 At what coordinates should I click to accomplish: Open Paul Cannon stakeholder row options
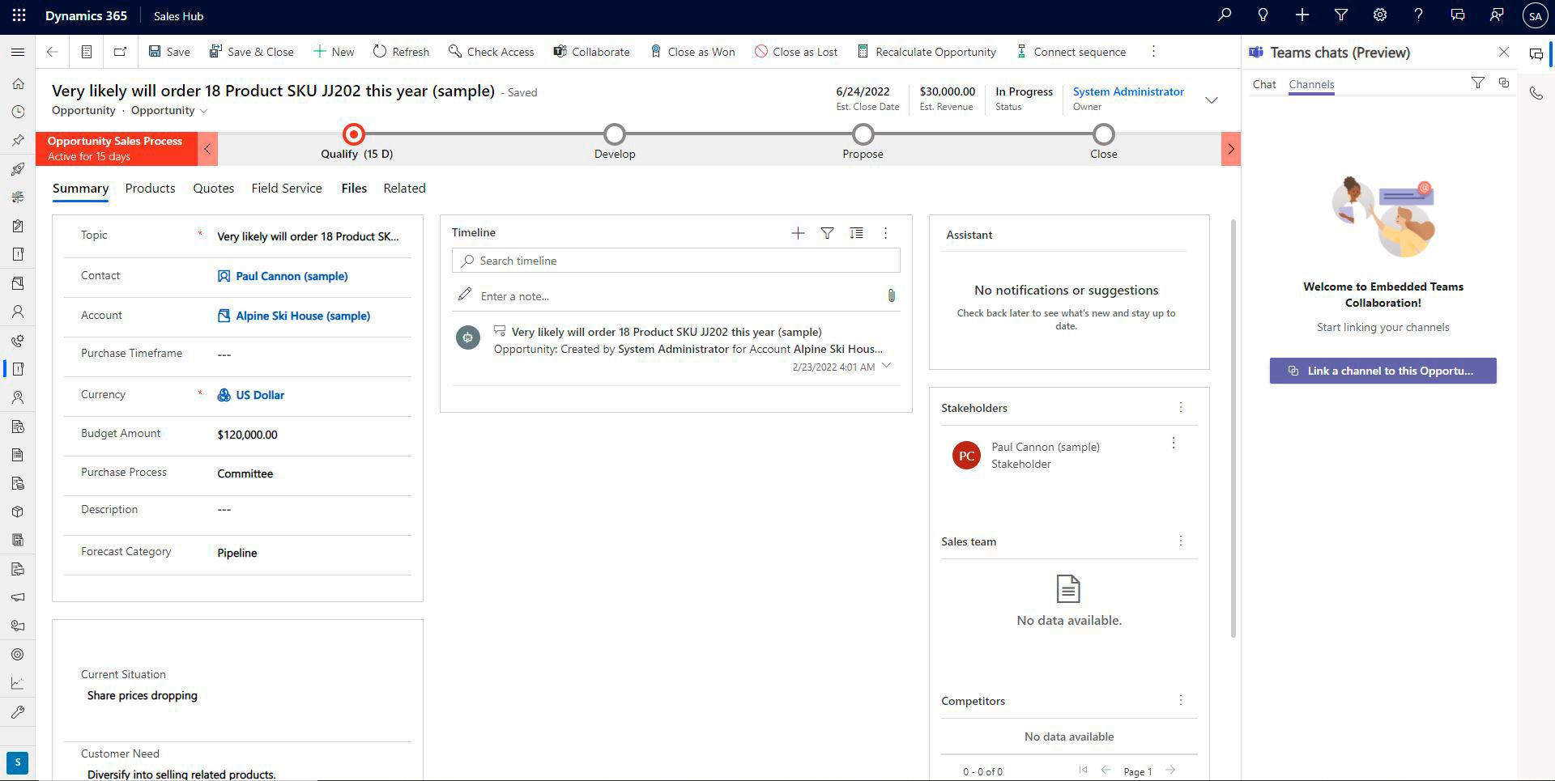pyautogui.click(x=1173, y=444)
